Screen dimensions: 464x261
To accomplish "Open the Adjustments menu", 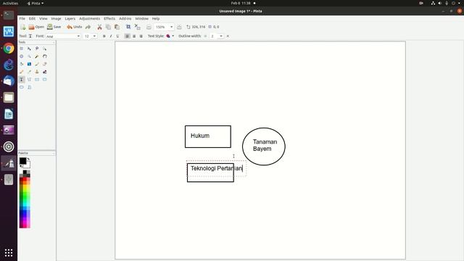I will coord(89,19).
